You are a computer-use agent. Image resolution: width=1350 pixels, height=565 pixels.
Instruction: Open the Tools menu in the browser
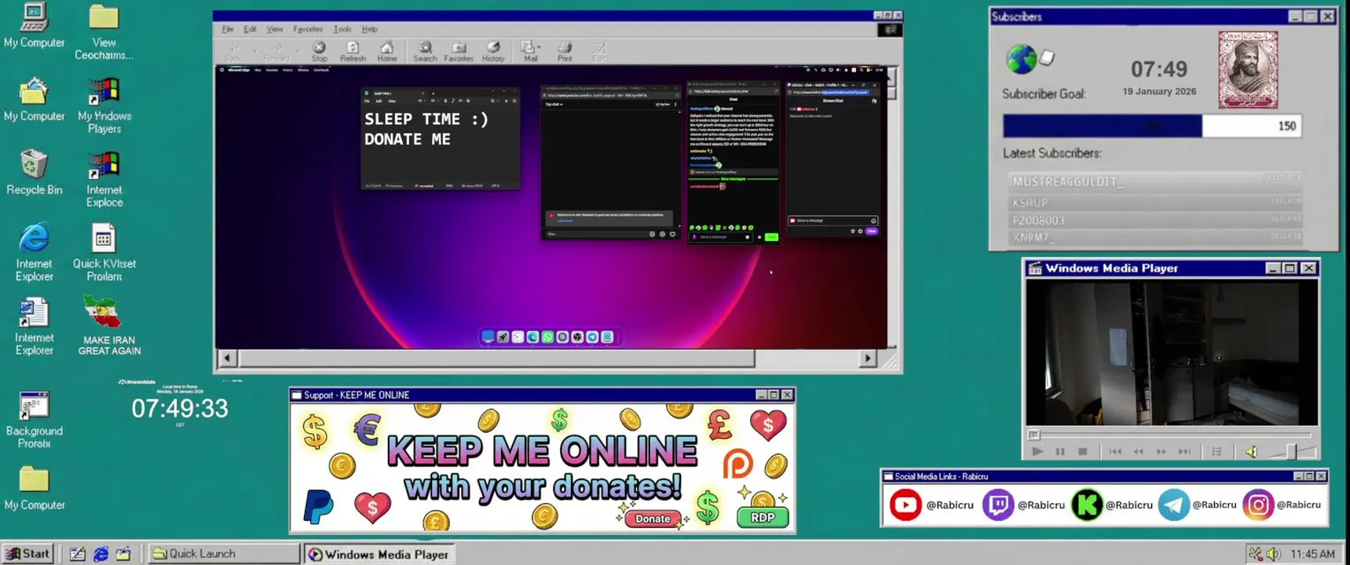click(x=342, y=29)
